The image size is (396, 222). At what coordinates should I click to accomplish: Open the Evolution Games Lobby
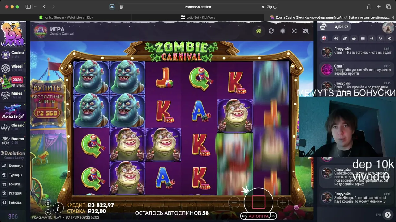tap(13, 155)
